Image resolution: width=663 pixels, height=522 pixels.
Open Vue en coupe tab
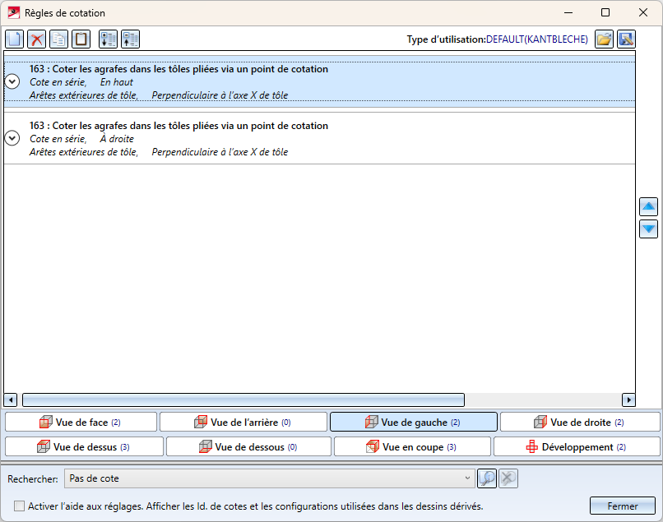click(412, 446)
